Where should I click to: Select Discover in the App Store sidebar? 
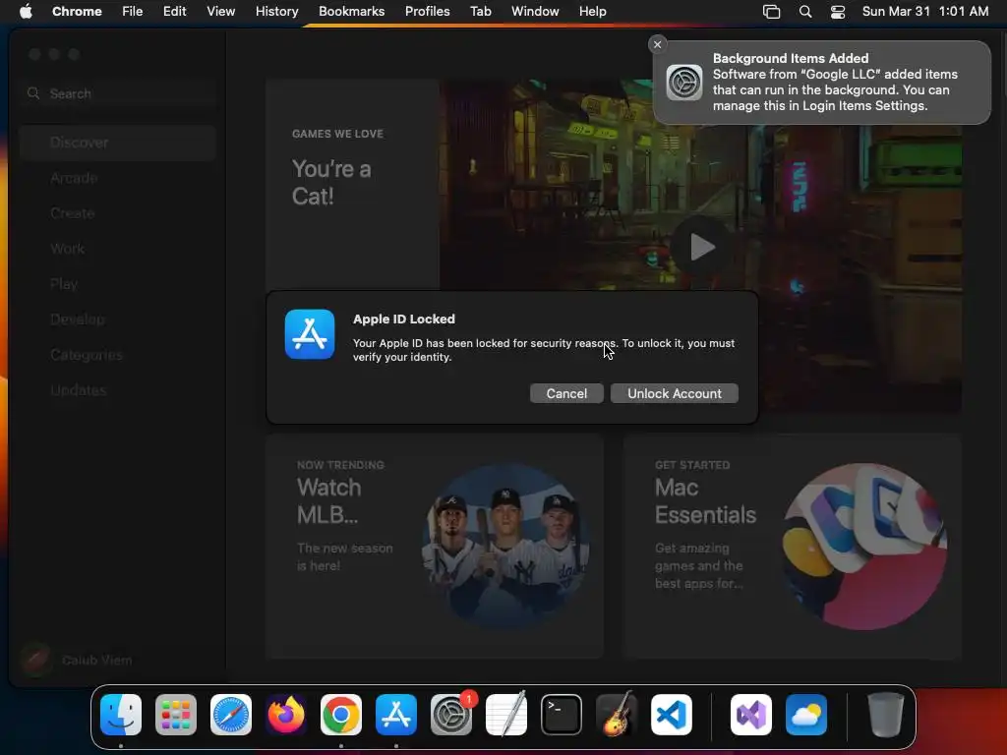[118, 143]
